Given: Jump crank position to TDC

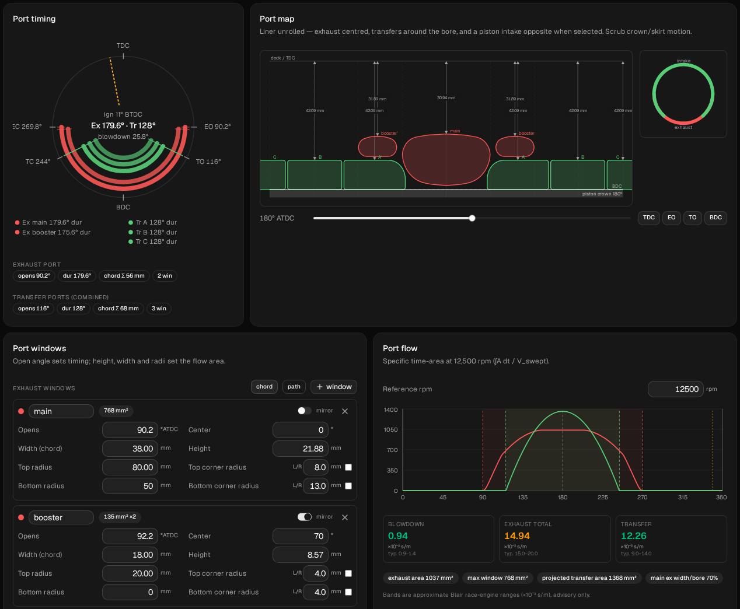Looking at the screenshot, I should [x=649, y=218].
